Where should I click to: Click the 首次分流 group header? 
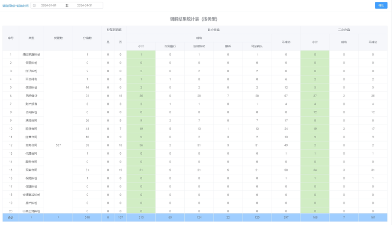214,30
